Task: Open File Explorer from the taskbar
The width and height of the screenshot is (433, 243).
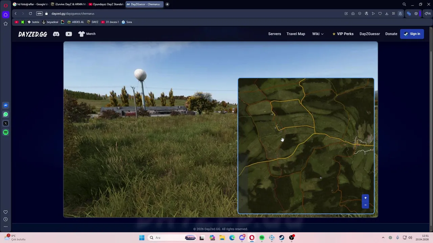Action: point(222,238)
